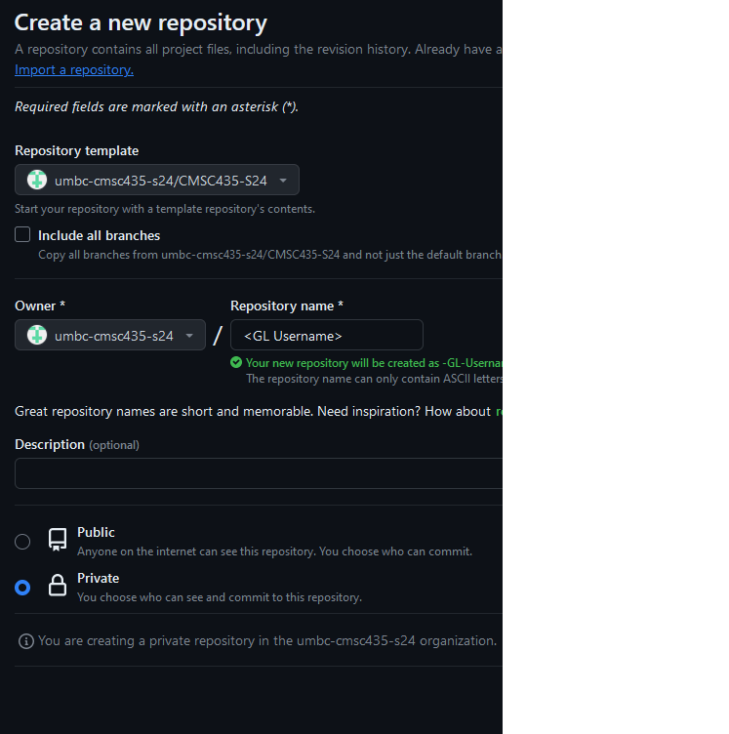
Task: Click the 'Include all branches' label text
Action: (100, 235)
